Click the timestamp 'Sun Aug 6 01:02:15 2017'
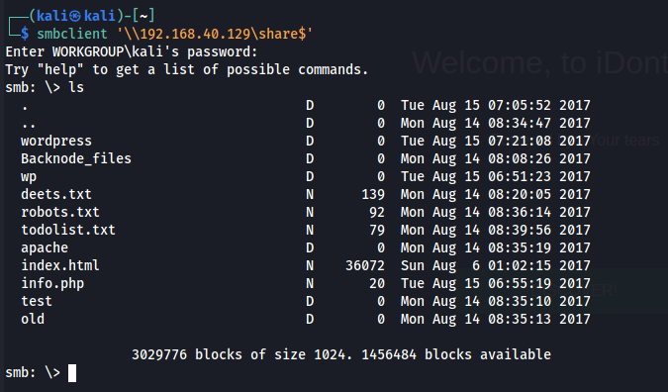 pyautogui.click(x=496, y=265)
